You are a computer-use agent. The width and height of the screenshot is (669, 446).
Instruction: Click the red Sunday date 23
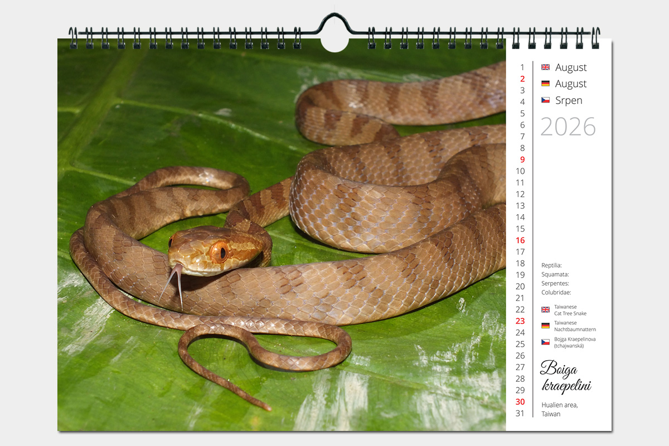[x=520, y=321]
